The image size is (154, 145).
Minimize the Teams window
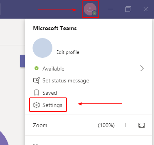[111, 9]
